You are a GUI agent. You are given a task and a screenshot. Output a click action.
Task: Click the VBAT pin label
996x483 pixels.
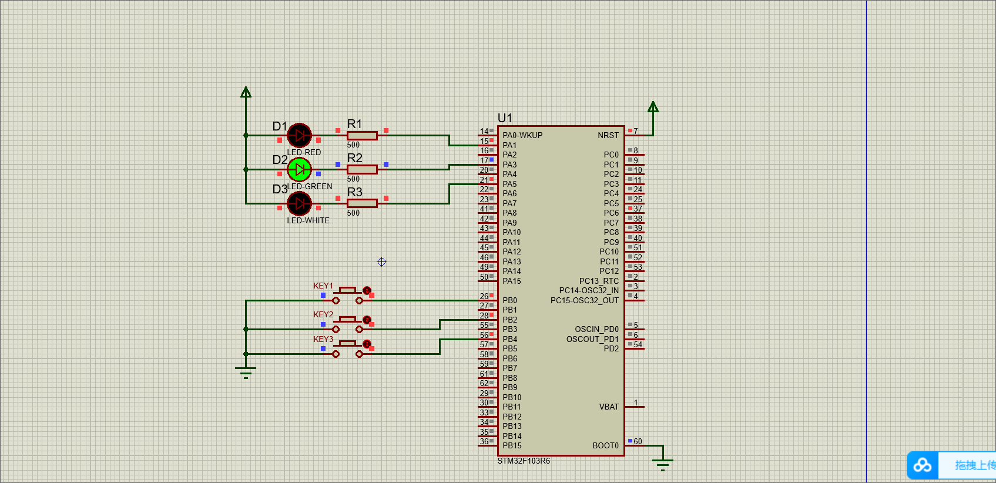point(609,407)
